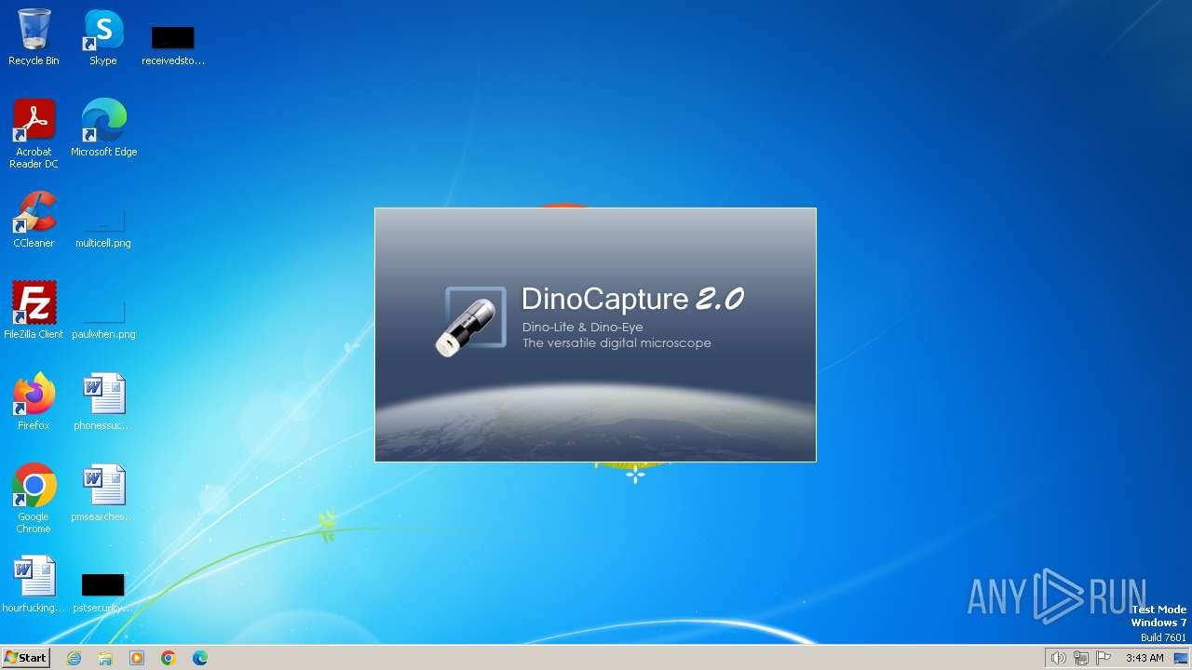Click the DinoCapture 2.0 splash title
This screenshot has width=1192, height=670.
point(632,299)
